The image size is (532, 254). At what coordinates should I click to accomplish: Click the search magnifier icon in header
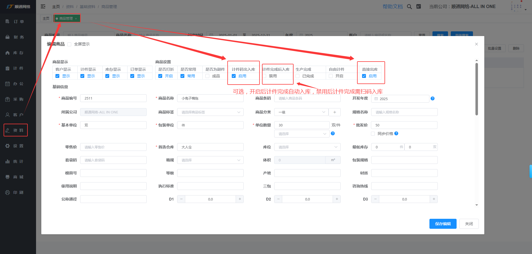[x=409, y=7]
